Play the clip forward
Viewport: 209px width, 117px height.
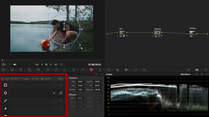click(x=51, y=64)
